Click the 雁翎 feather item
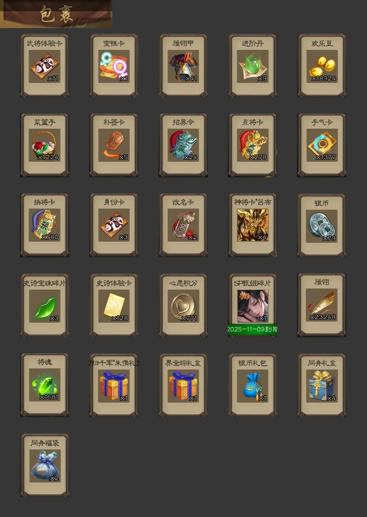This screenshot has height=517, width=367. click(322, 305)
